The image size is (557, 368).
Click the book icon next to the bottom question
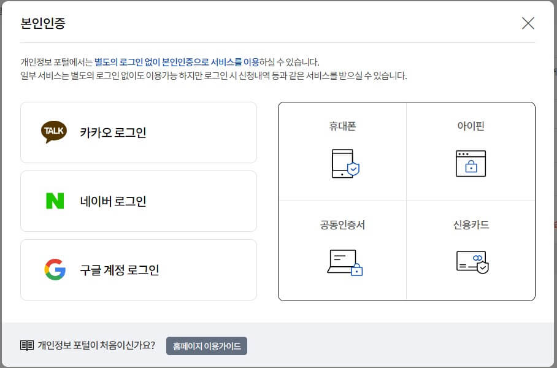26,345
